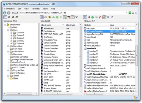Select the Schema Admins group

point(60,88)
